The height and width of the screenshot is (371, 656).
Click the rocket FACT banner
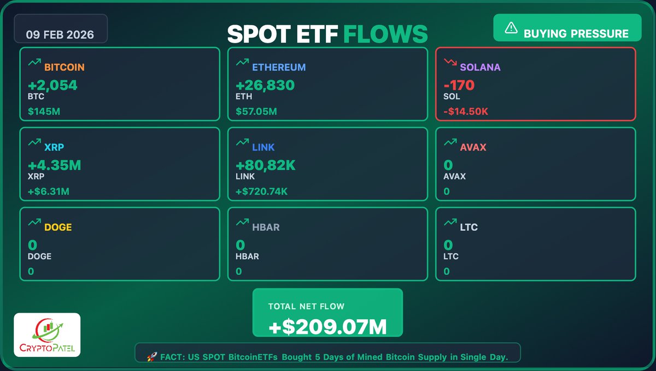click(x=327, y=353)
